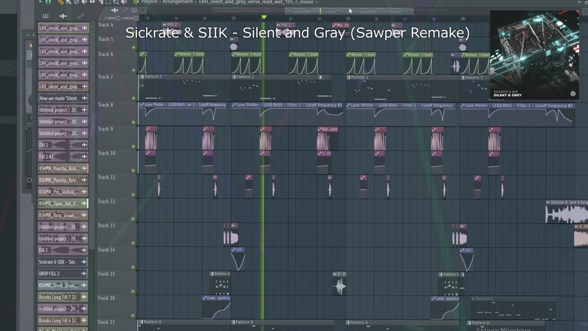
Task: Click bar 25 on the timeline ruler
Action: click(348, 18)
